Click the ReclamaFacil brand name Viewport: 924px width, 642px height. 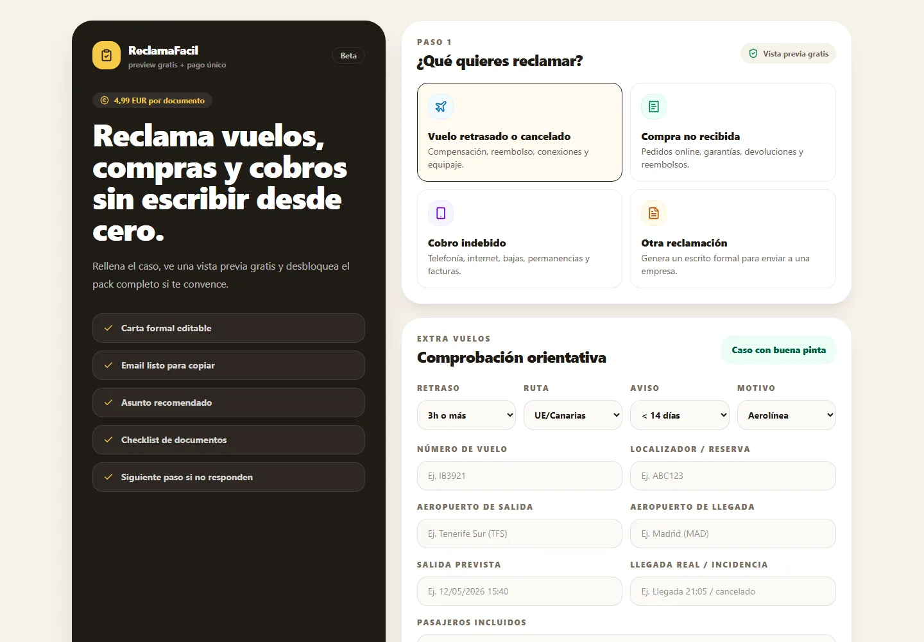coord(163,50)
